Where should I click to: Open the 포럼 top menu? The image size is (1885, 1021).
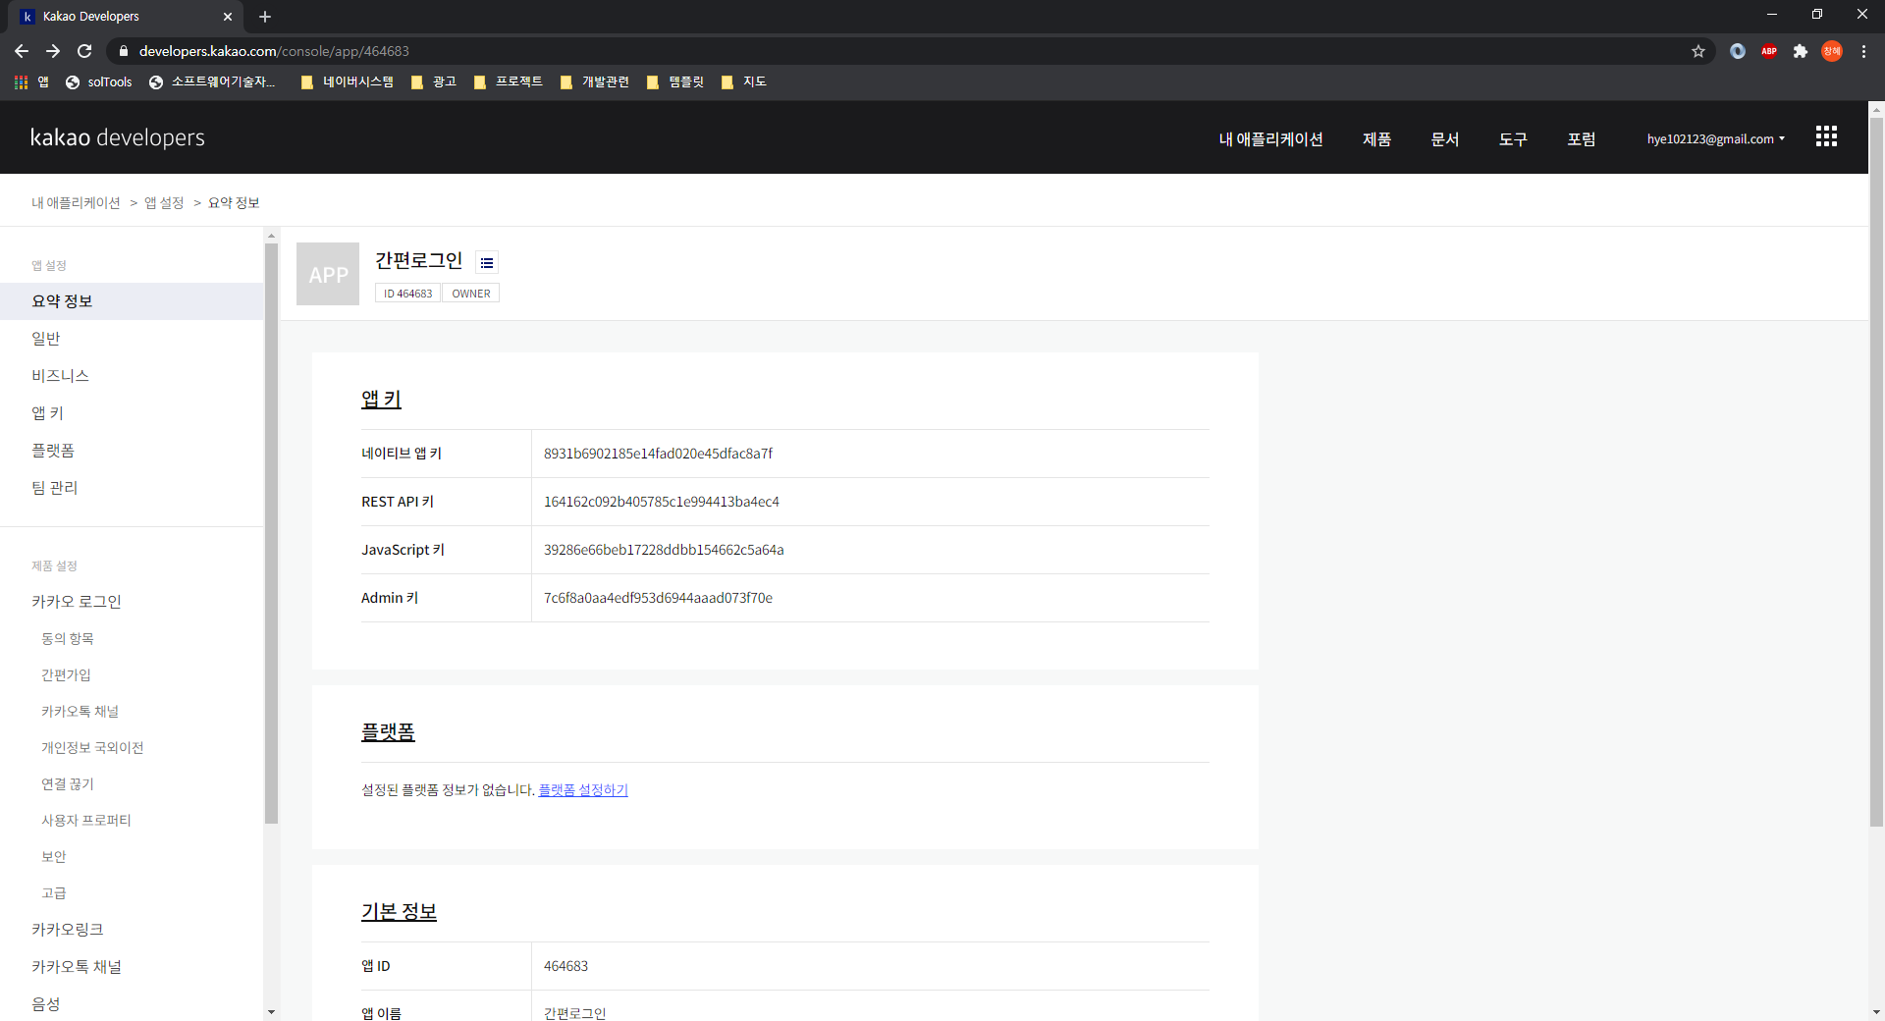[1581, 139]
